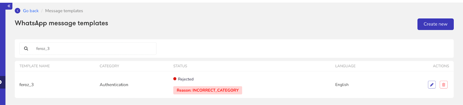The image size is (463, 105).
Task: Select Message templates breadcrumb
Action: 64,11
